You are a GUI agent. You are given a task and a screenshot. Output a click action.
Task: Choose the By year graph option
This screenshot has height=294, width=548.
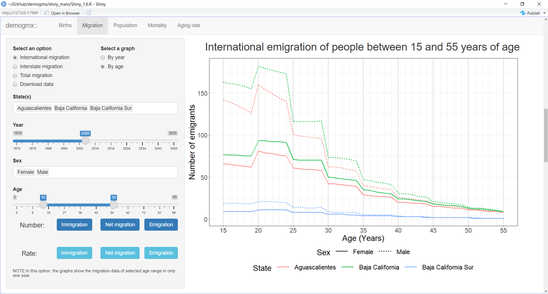[103, 57]
